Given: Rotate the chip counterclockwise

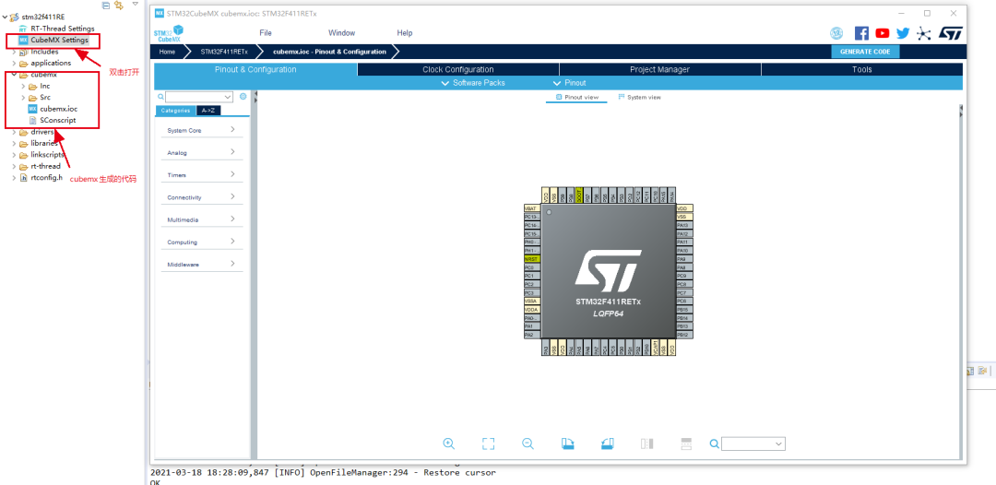Looking at the screenshot, I should (x=607, y=444).
